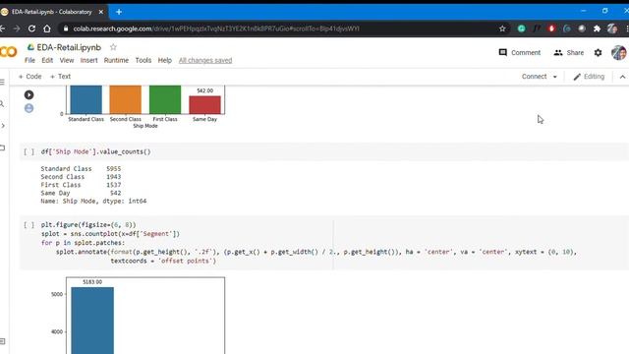
Task: Add a new Text cell
Action: tap(60, 77)
